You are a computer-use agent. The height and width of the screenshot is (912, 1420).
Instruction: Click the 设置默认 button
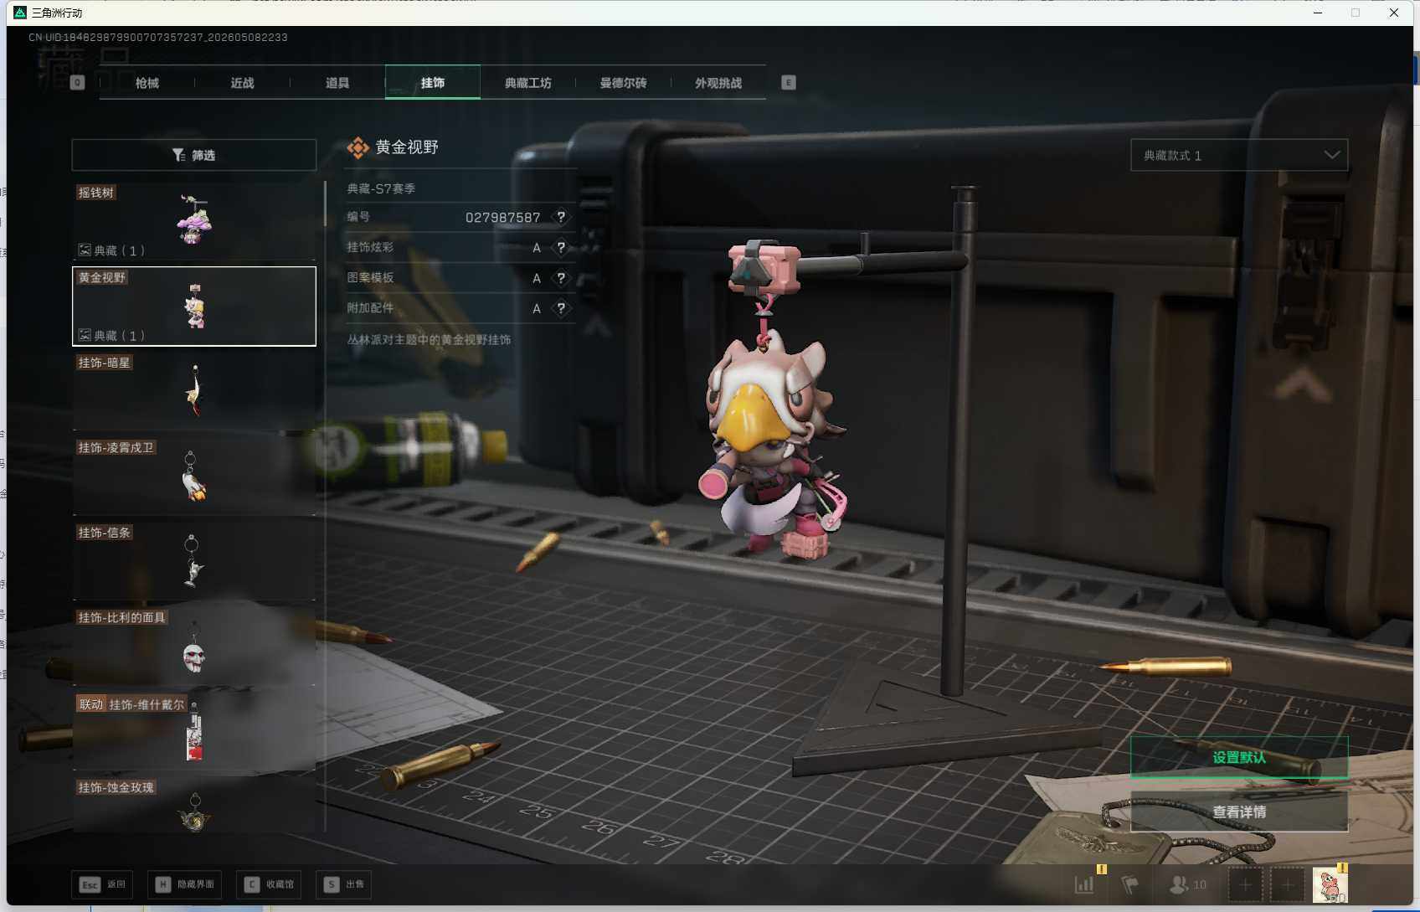click(x=1239, y=757)
